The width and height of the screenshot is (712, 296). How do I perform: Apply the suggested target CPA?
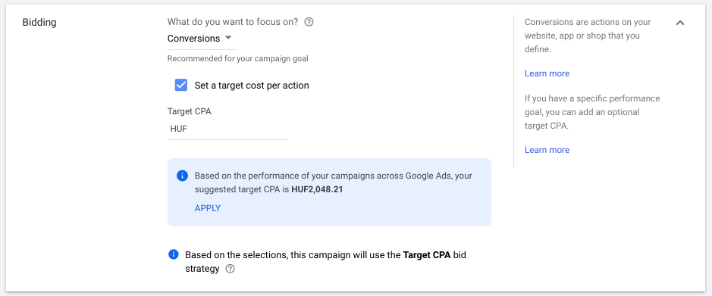click(x=208, y=208)
